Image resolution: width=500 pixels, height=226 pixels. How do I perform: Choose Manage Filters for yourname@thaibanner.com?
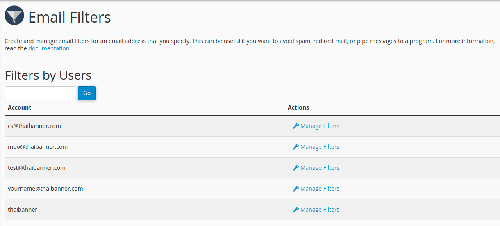tap(320, 189)
